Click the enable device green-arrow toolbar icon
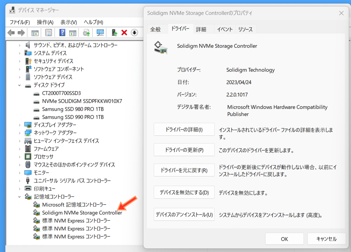351x252 pixels. (x=114, y=33)
